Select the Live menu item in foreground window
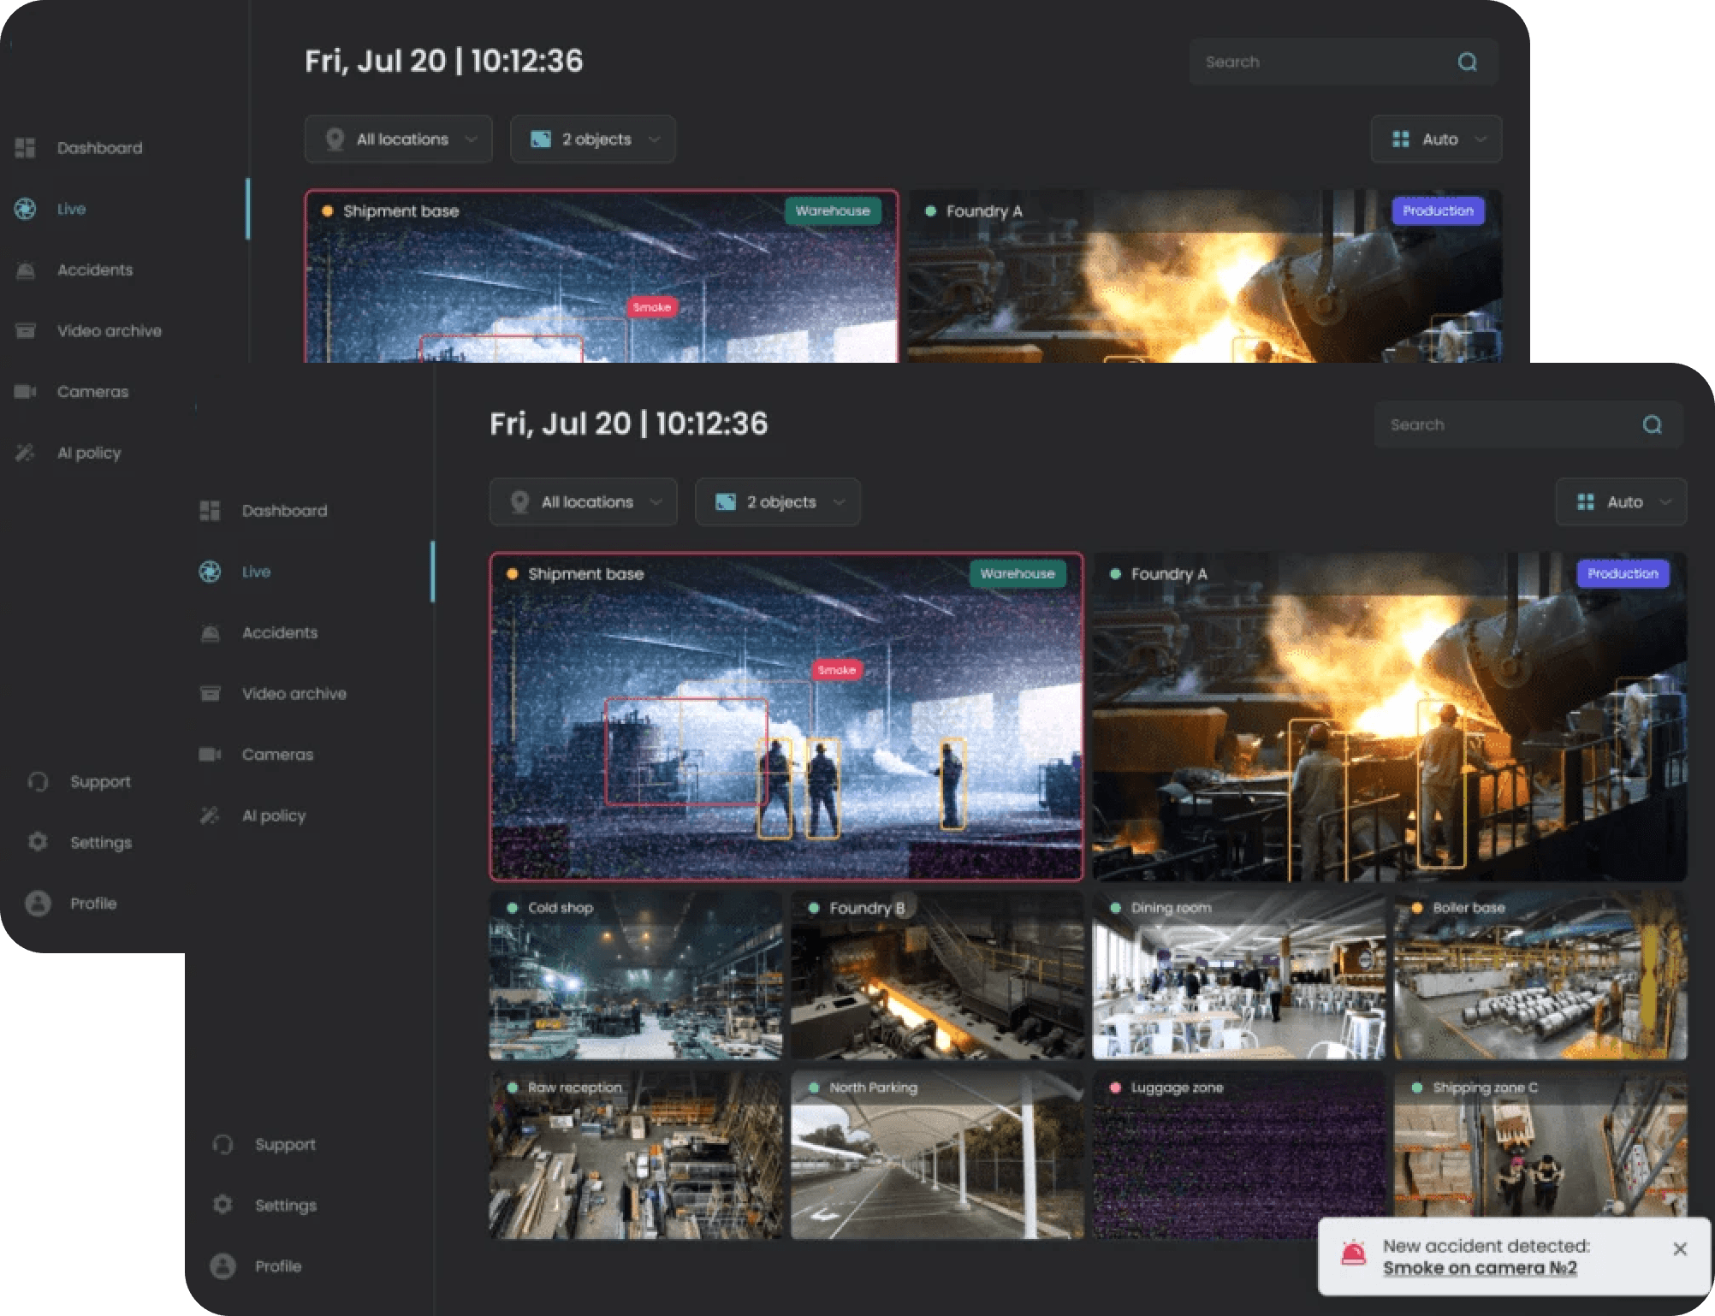Viewport: 1715px width, 1316px height. coord(256,572)
